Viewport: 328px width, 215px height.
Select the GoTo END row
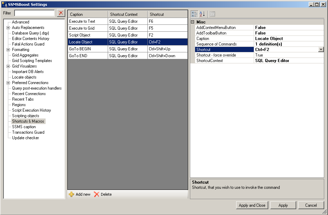pos(128,56)
